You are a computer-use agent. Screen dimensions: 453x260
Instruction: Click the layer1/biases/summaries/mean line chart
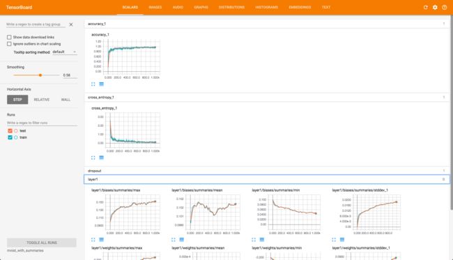pyautogui.click(x=213, y=213)
